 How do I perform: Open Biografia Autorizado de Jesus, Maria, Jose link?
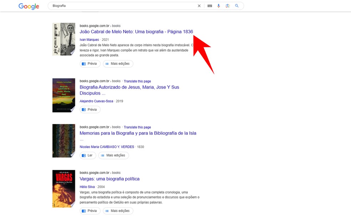129,90
